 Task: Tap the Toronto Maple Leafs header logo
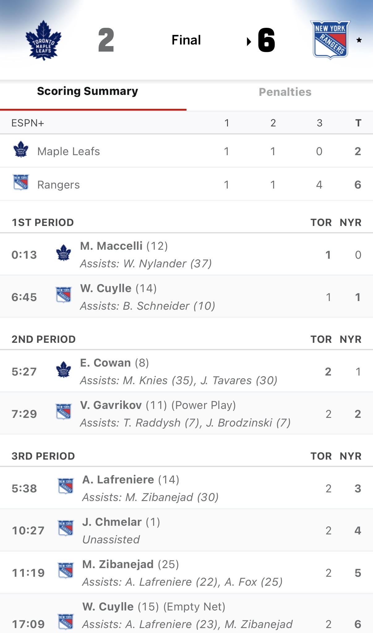pyautogui.click(x=43, y=40)
